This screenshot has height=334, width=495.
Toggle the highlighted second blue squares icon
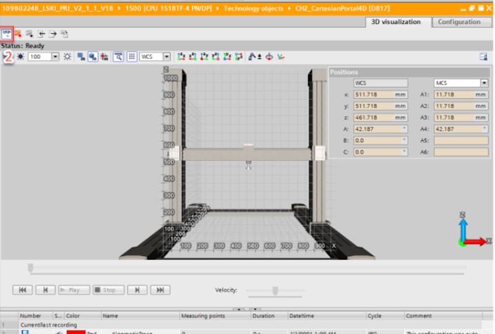(x=92, y=56)
